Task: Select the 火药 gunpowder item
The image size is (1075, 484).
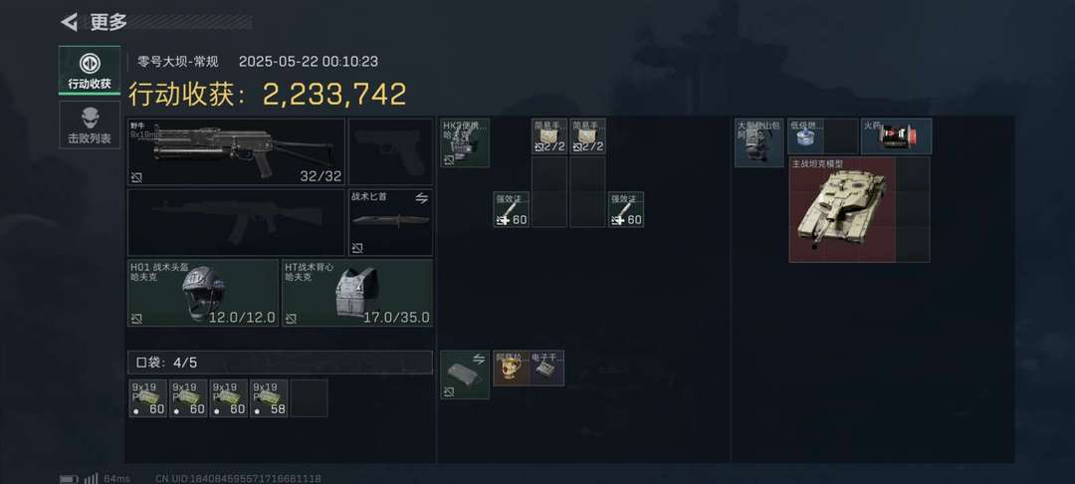Action: [x=896, y=135]
